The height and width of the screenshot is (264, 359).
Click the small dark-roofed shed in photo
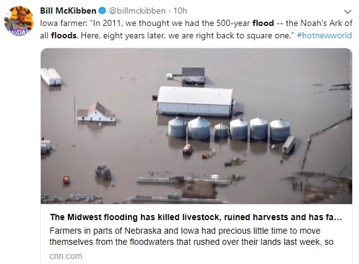(x=193, y=75)
